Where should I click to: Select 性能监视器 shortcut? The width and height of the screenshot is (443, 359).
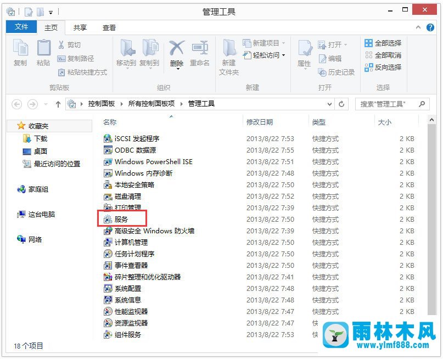(126, 312)
